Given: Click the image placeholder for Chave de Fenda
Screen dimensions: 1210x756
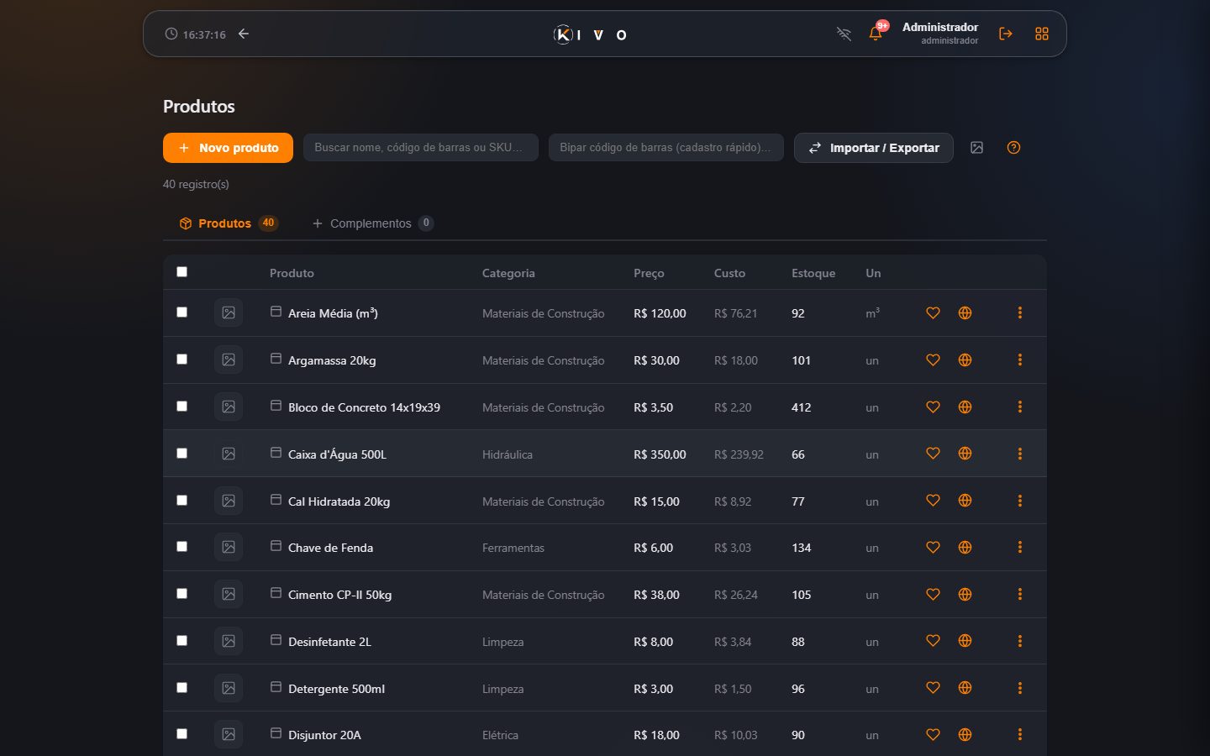Looking at the screenshot, I should (x=229, y=547).
